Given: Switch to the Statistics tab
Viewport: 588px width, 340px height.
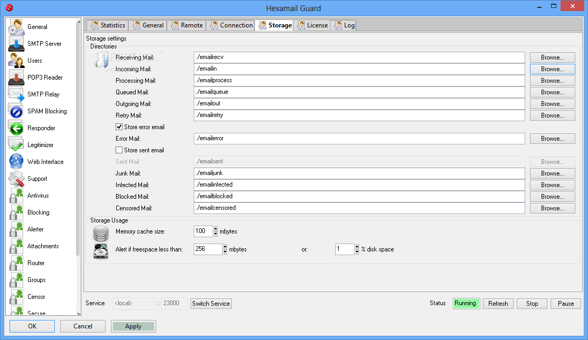Looking at the screenshot, I should (x=108, y=25).
